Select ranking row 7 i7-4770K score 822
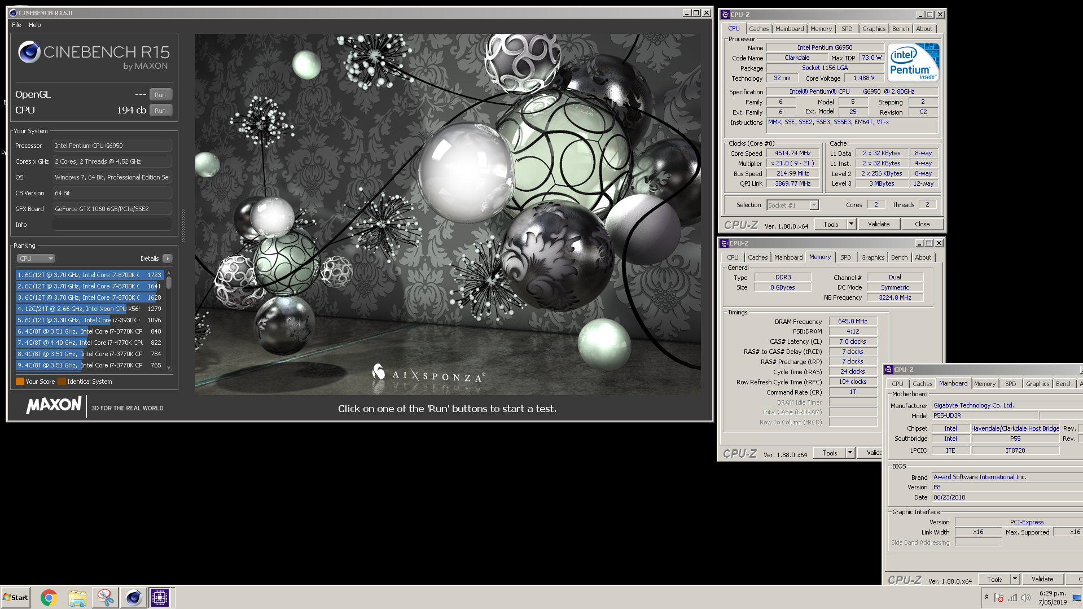The image size is (1083, 609). pos(90,343)
